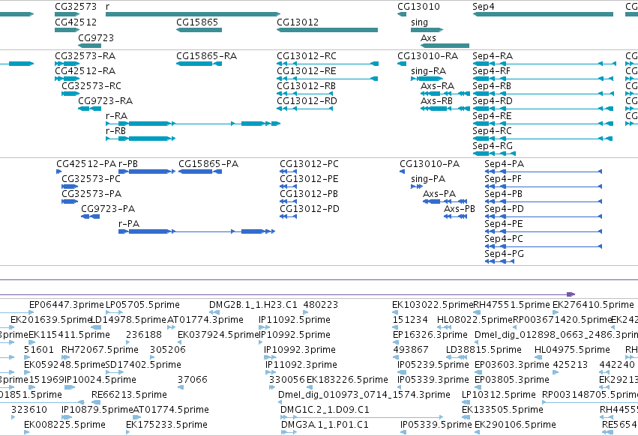This screenshot has width=638, height=436.
Task: Select the CG32573 gene label
Action: 76,7
